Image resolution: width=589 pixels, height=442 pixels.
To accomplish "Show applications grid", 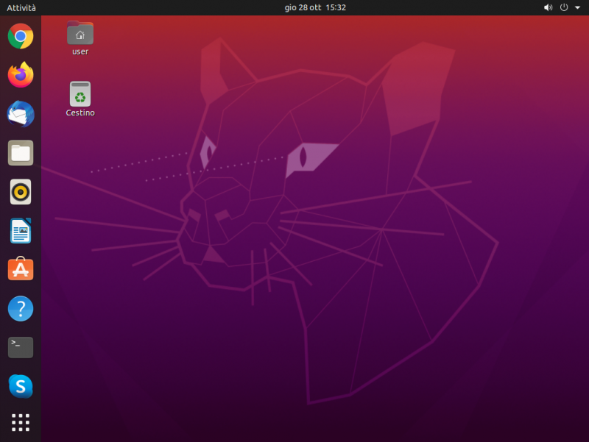I will pos(21,423).
